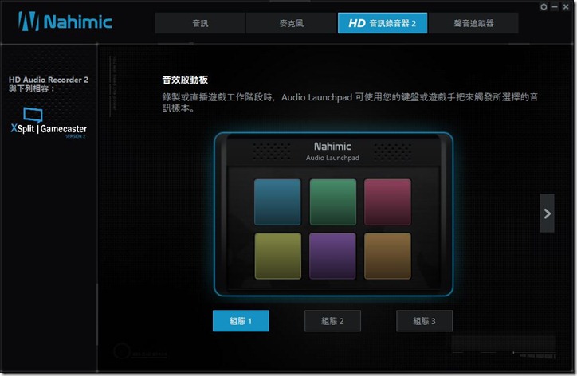The height and width of the screenshot is (376, 577).
Task: Trigger the orange launchpad sound pad
Action: tap(387, 256)
